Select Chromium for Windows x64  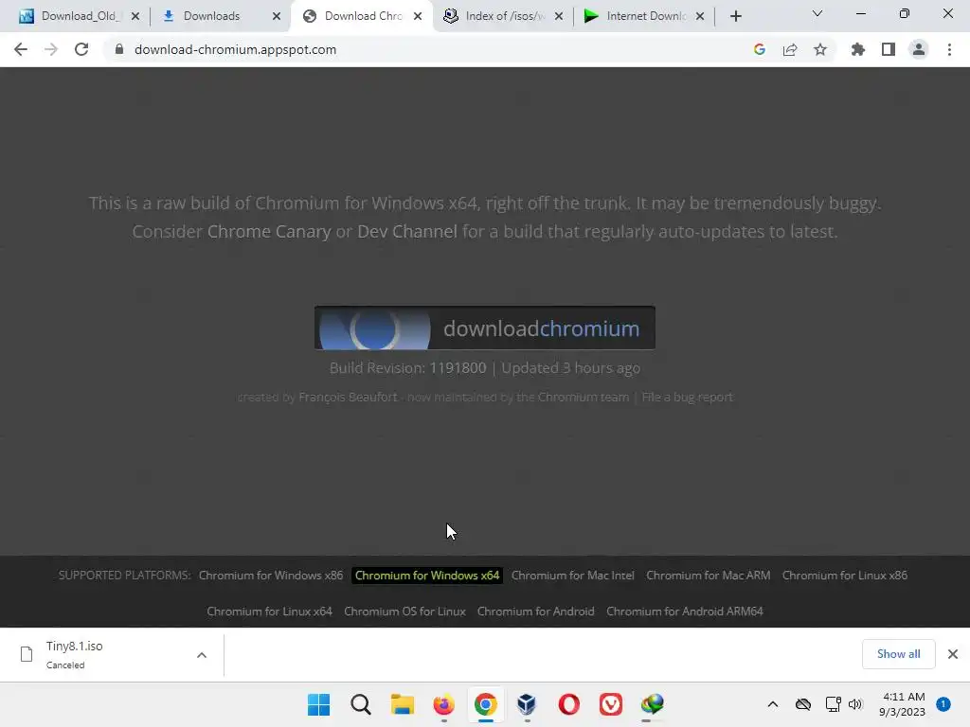click(x=427, y=576)
